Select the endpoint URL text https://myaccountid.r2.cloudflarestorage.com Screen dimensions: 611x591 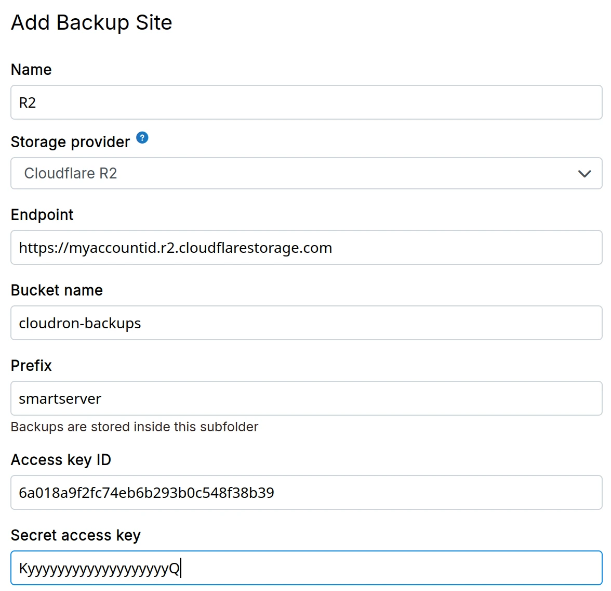175,247
